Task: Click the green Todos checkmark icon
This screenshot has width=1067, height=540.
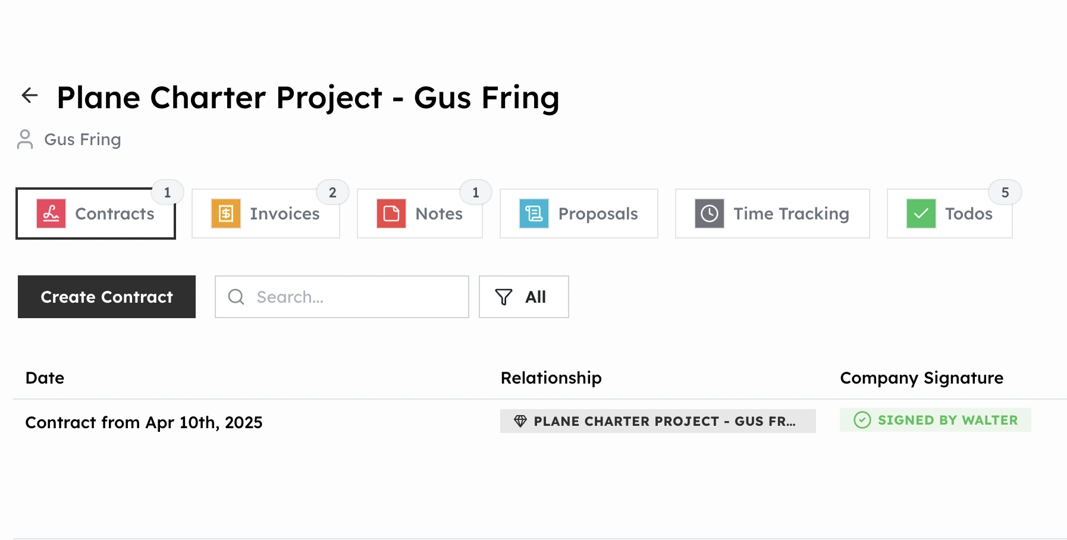Action: click(x=921, y=214)
